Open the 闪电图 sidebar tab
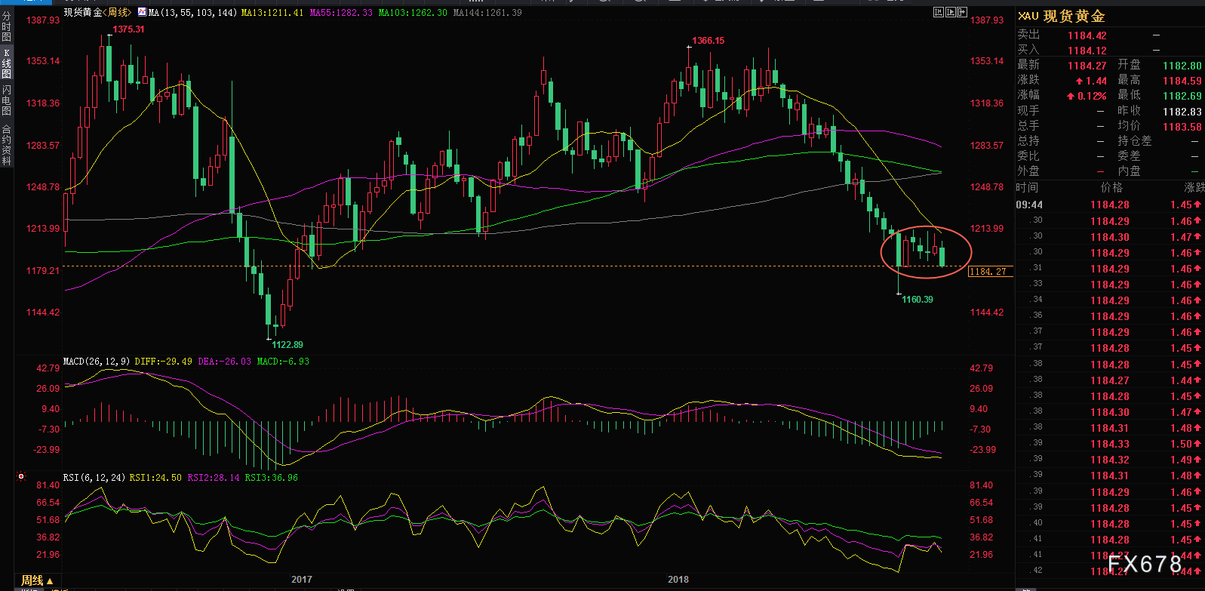The height and width of the screenshot is (591, 1205). (6, 100)
